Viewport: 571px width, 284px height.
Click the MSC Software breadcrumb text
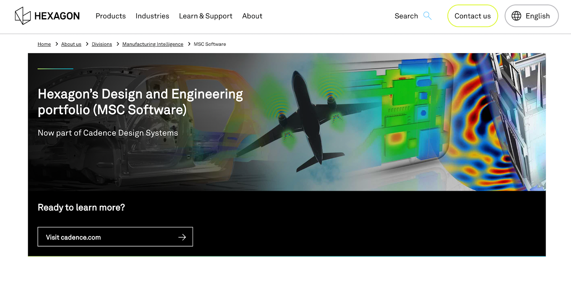pyautogui.click(x=210, y=44)
